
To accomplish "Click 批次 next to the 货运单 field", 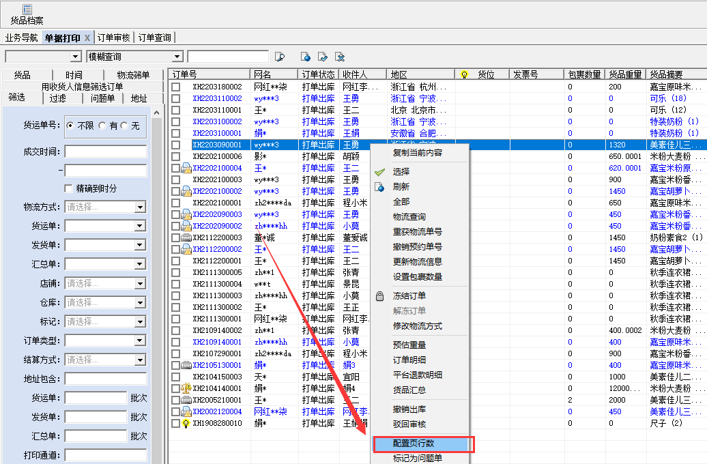I will tap(139, 398).
